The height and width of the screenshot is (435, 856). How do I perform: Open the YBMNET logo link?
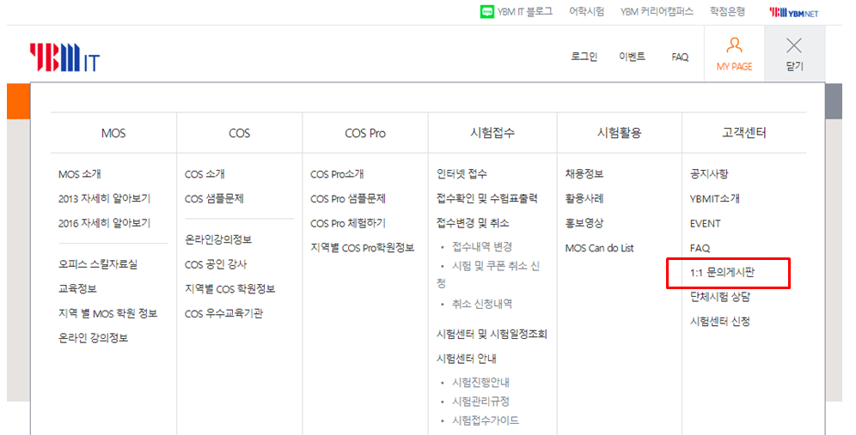click(x=794, y=13)
